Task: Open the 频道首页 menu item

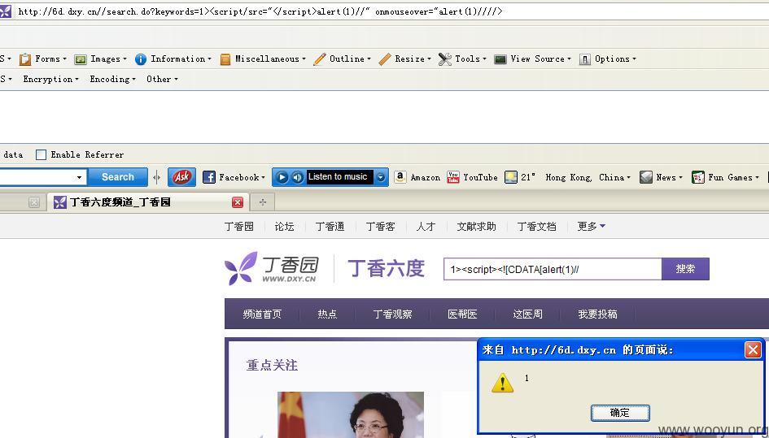Action: 262,314
